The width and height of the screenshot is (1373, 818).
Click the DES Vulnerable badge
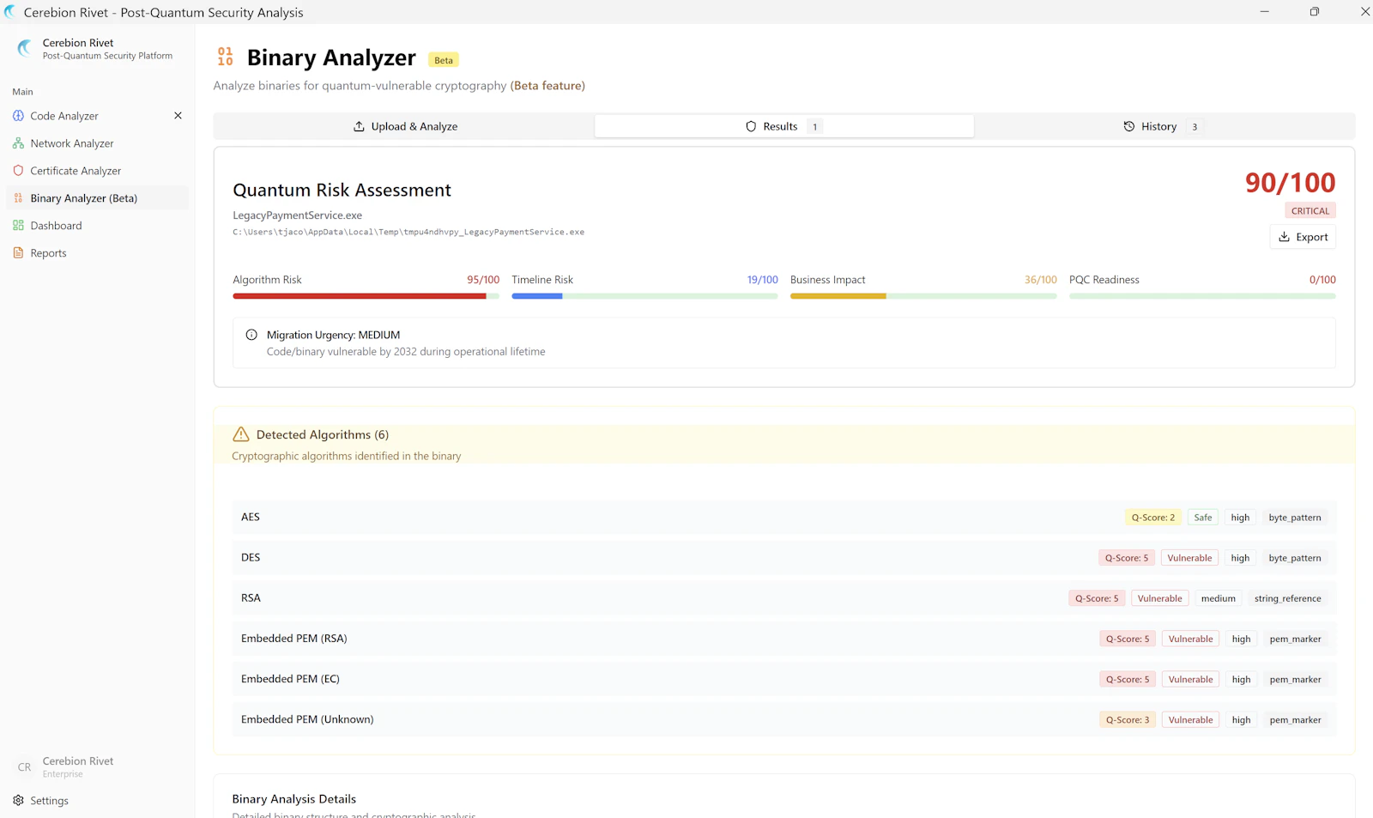1189,558
